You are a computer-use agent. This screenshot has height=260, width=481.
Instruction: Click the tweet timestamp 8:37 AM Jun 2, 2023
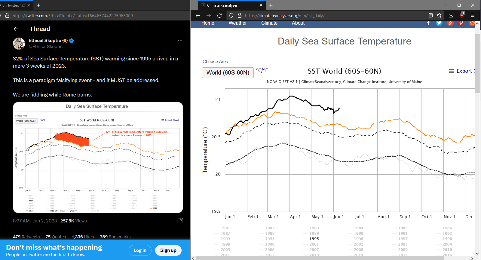click(x=35, y=221)
